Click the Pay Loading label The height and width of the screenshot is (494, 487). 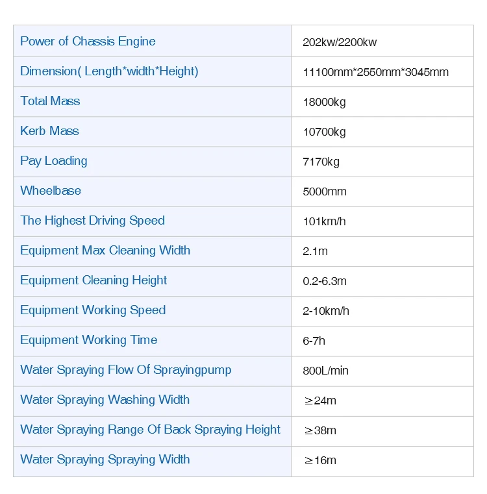(53, 161)
